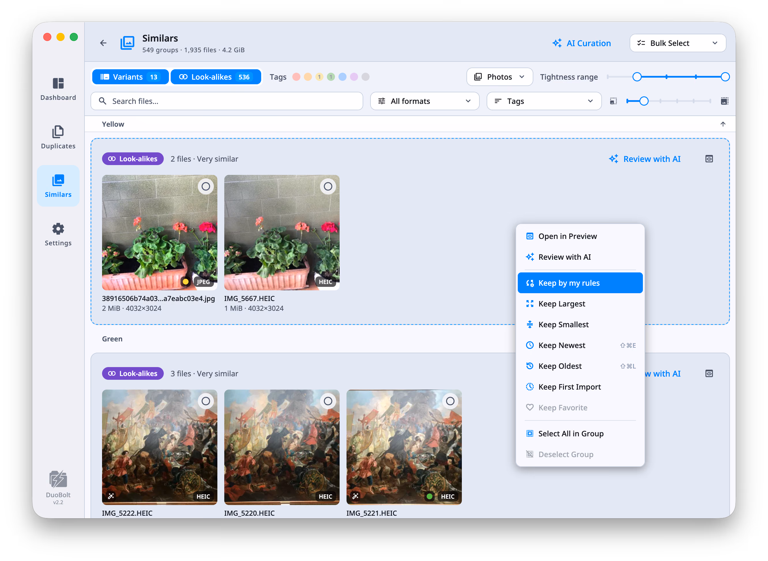Click the magnifier icon in the search field

(102, 101)
